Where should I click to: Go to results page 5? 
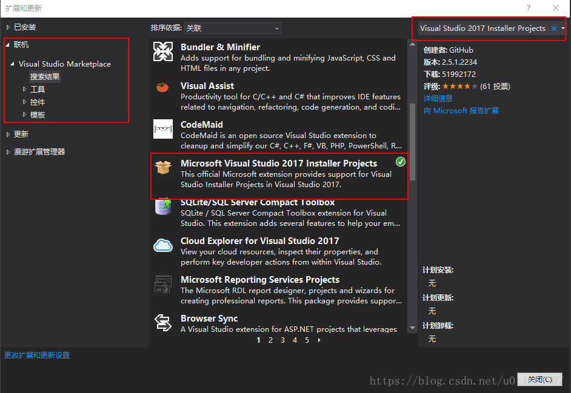click(x=307, y=340)
